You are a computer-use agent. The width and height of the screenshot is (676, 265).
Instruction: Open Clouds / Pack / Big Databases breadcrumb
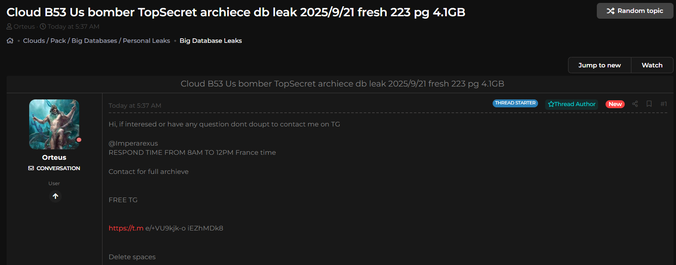[x=96, y=41]
